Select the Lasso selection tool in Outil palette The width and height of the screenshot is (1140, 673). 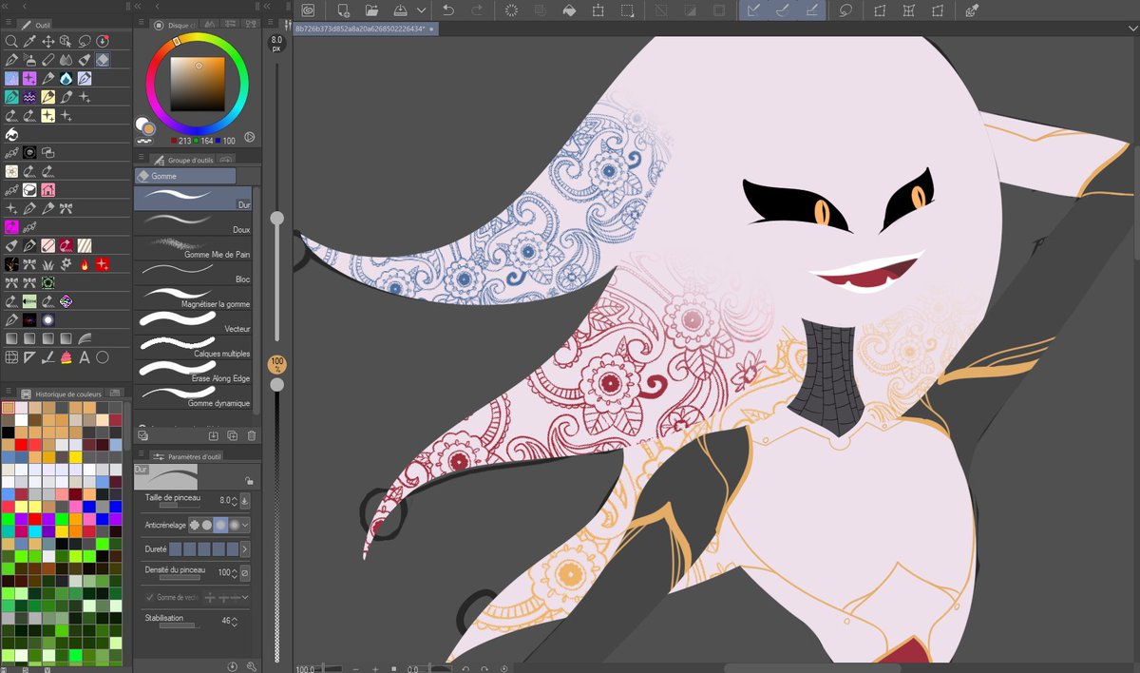pos(85,41)
